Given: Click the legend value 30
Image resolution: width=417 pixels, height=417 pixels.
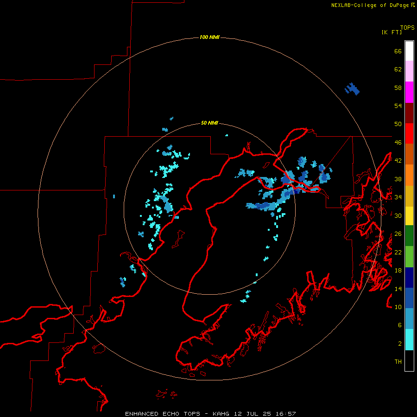Looking at the screenshot, I should tap(398, 215).
